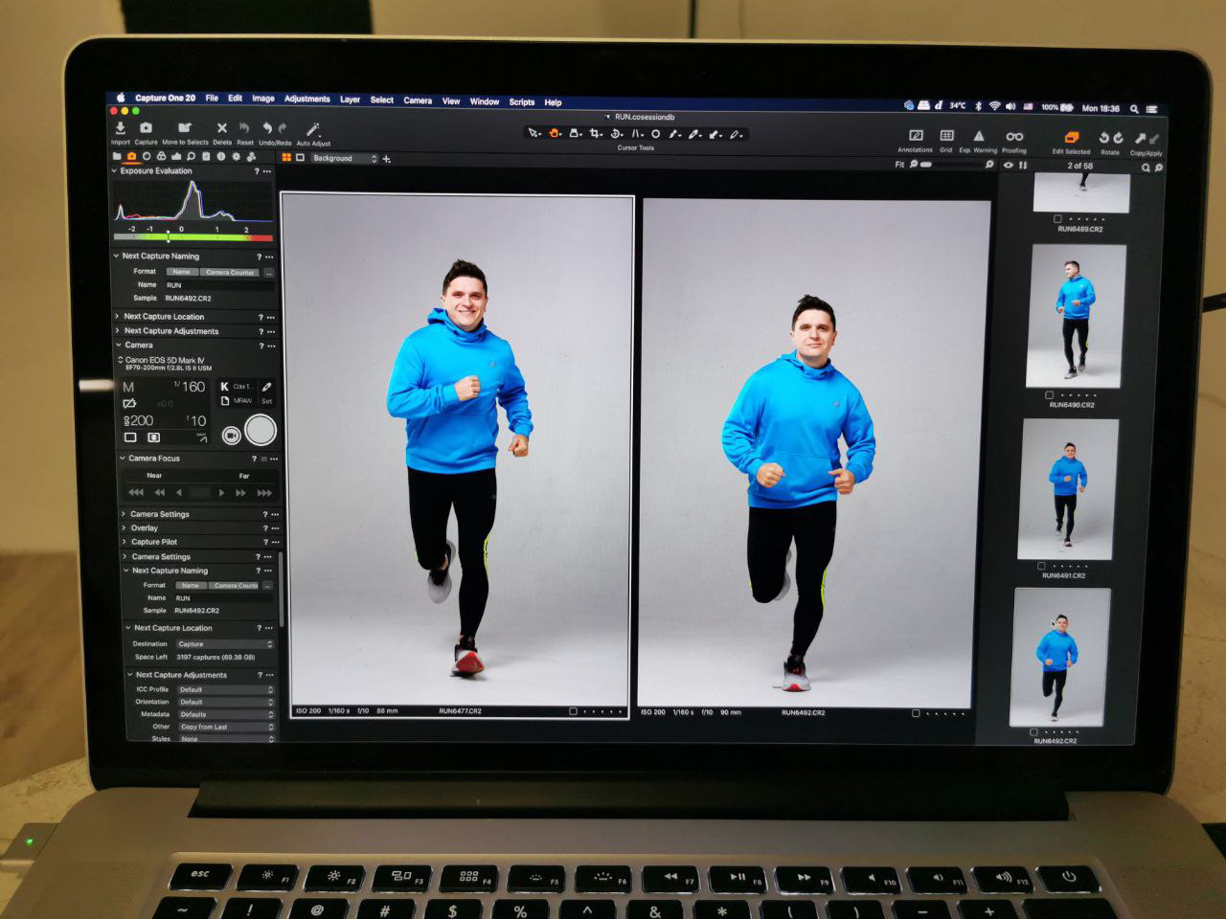This screenshot has height=919, width=1226.
Task: Switch to single-image viewer mode
Action: [300, 157]
